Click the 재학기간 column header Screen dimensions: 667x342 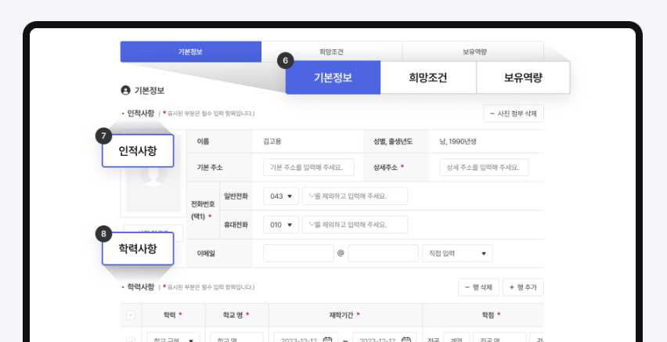coord(345,315)
